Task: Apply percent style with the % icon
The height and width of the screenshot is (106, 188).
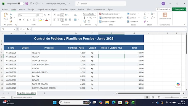Action: point(90,18)
